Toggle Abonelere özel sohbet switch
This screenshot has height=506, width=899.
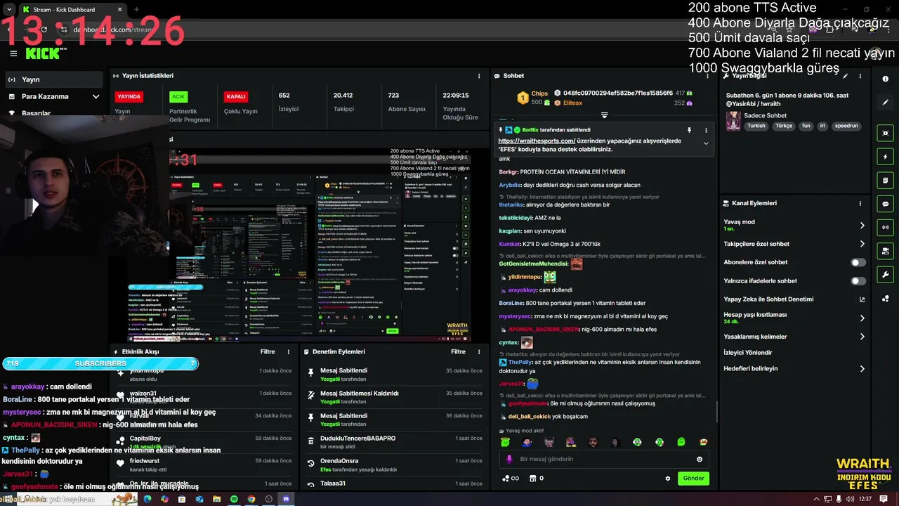click(858, 262)
